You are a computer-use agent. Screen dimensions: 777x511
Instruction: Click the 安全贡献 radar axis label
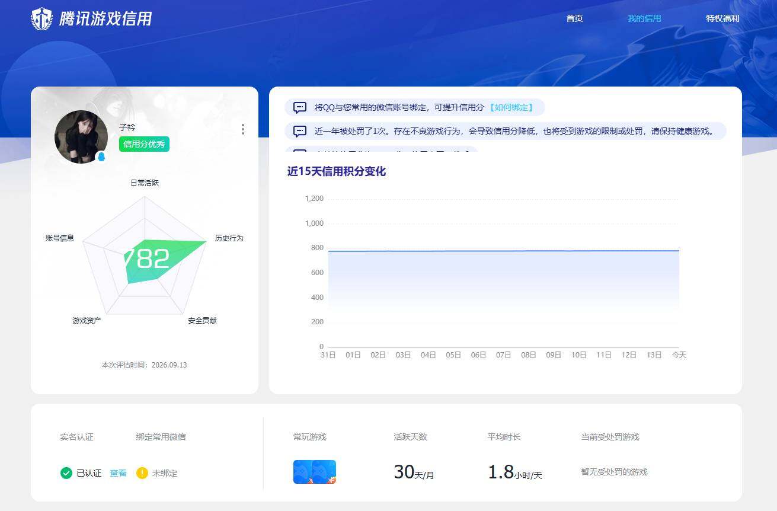[x=202, y=320]
